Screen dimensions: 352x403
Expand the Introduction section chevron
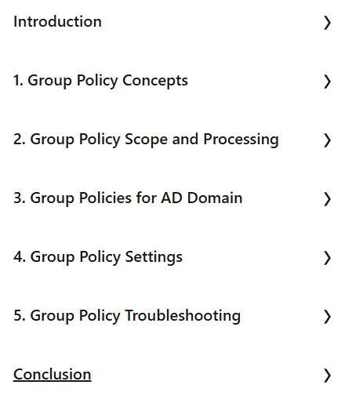(327, 23)
